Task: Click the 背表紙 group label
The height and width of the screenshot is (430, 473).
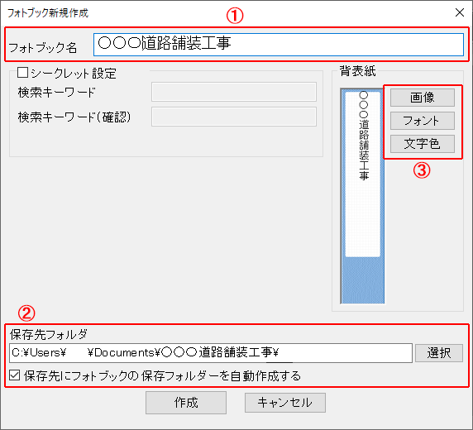Action: coord(357,71)
